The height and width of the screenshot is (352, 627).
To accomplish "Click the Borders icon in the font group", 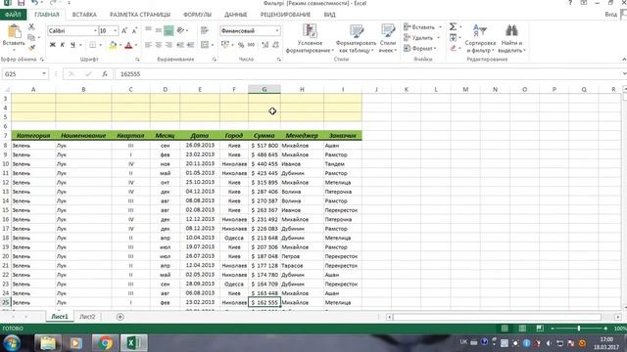I will [93, 45].
